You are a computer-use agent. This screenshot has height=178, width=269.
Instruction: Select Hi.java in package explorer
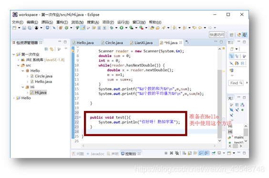tap(39, 93)
